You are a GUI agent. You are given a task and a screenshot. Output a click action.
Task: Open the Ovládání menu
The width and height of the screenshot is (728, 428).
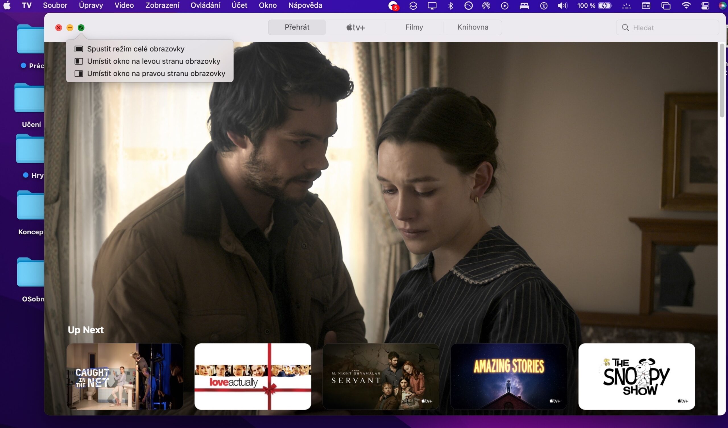tap(205, 5)
